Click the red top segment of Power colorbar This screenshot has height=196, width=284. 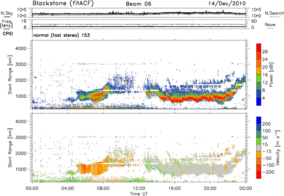tap(259, 48)
